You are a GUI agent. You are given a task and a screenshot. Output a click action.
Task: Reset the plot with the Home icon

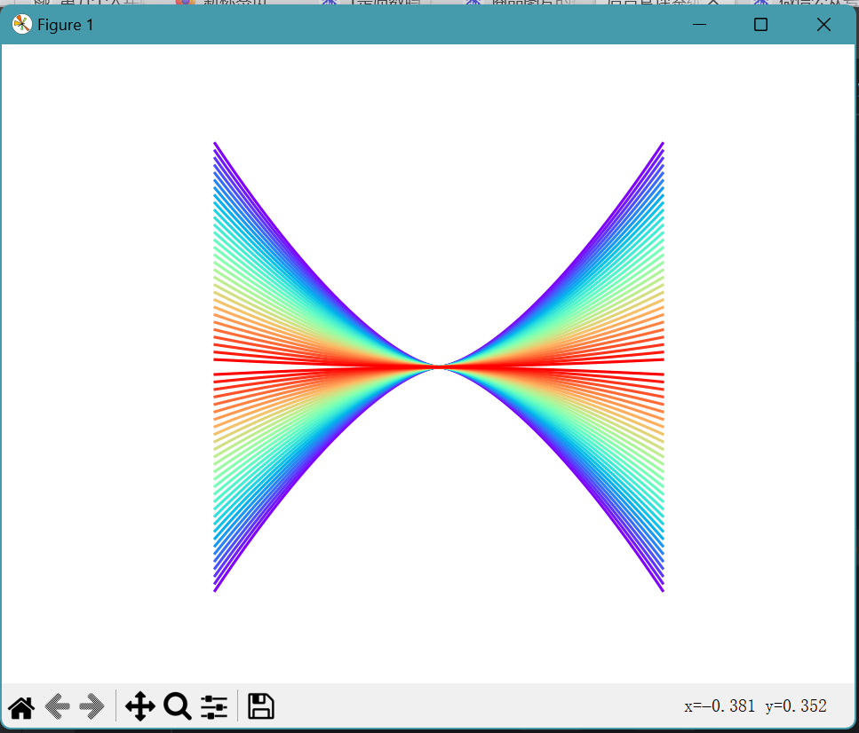21,707
